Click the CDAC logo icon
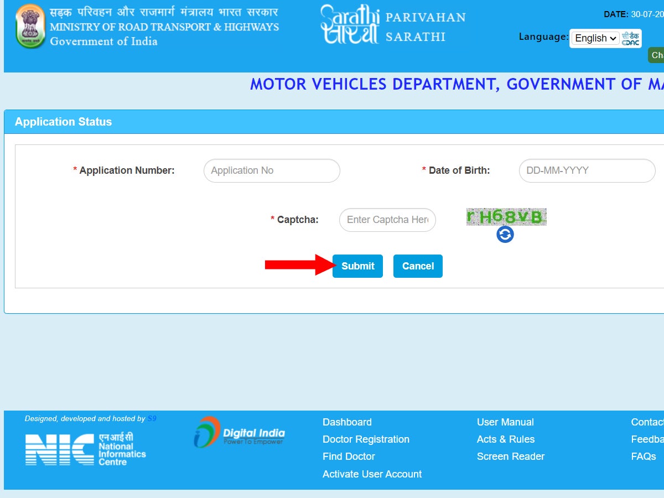 point(630,38)
